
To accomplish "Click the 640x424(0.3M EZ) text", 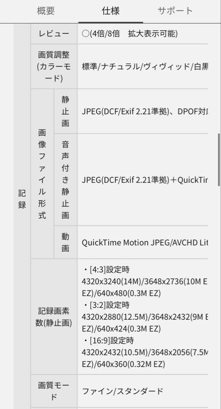I will [x=129, y=329].
